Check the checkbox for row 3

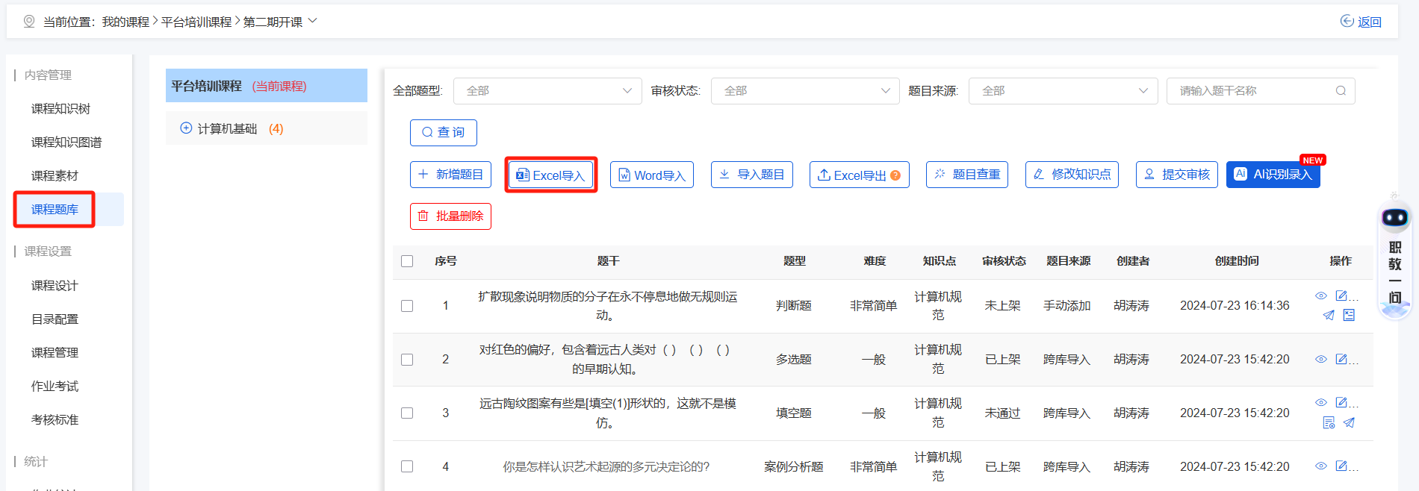tap(407, 413)
